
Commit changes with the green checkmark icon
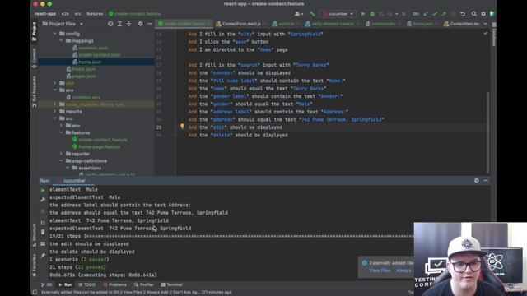[435, 14]
